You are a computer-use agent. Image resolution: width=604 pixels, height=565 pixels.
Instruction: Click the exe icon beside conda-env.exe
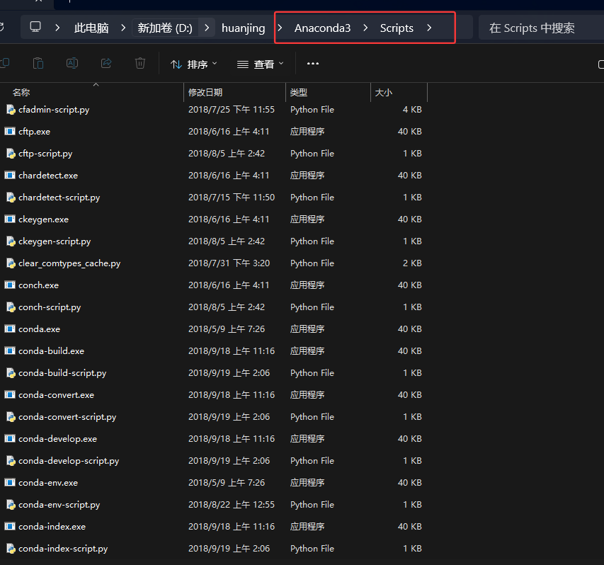click(x=10, y=483)
